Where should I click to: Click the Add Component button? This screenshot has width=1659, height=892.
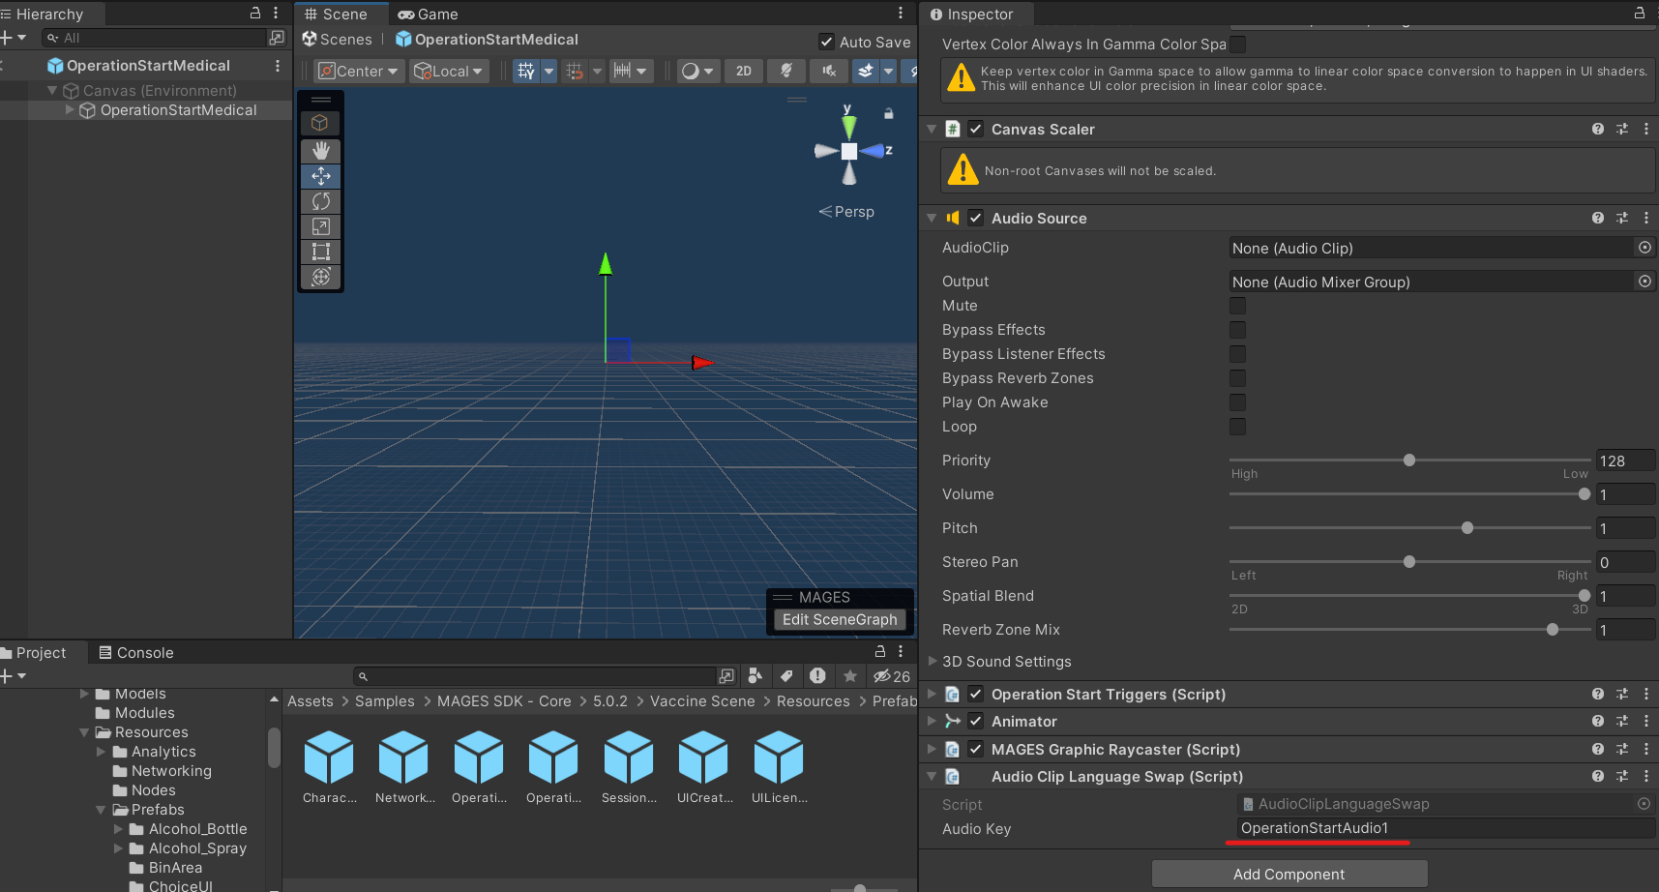point(1289,874)
